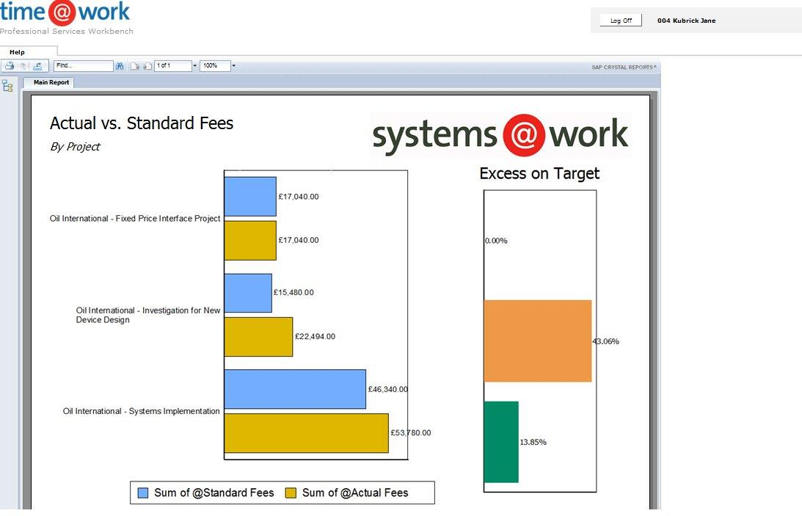Click the 13.85% value label
This screenshot has height=516, width=802.
533,442
